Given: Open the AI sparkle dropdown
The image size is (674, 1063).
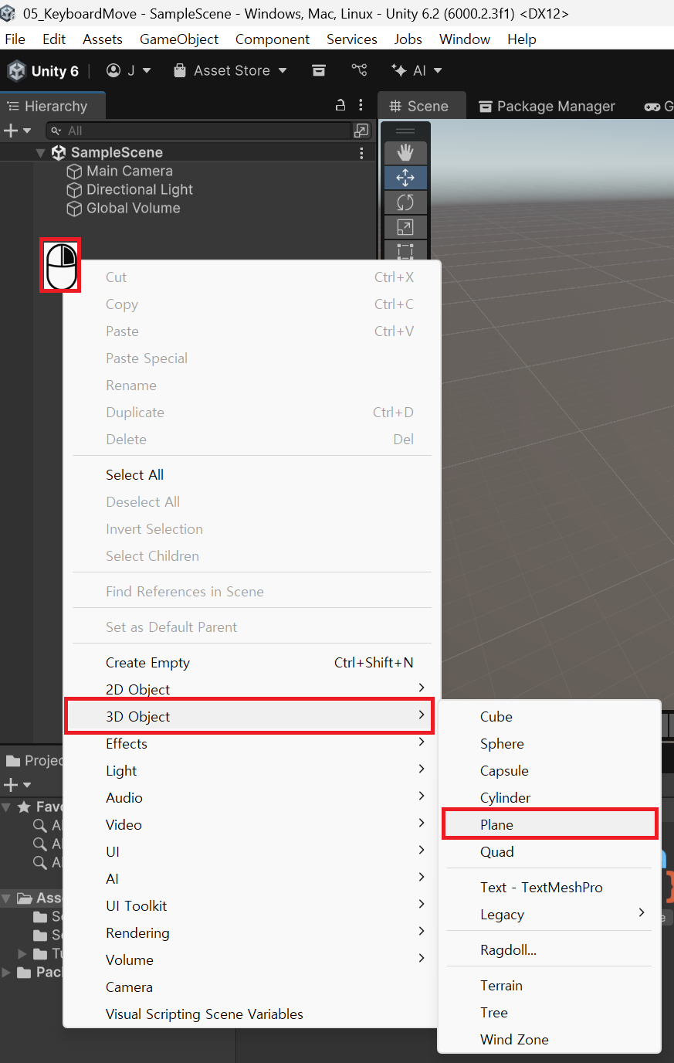Looking at the screenshot, I should point(417,70).
